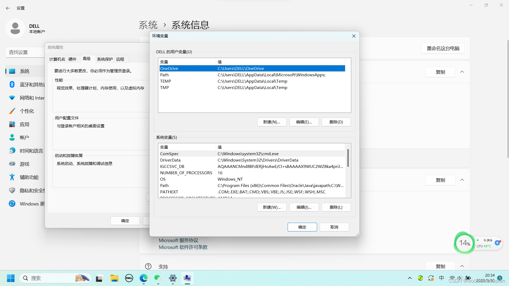Open 帐户 settings in the sidebar
The width and height of the screenshot is (509, 286).
pos(25,137)
